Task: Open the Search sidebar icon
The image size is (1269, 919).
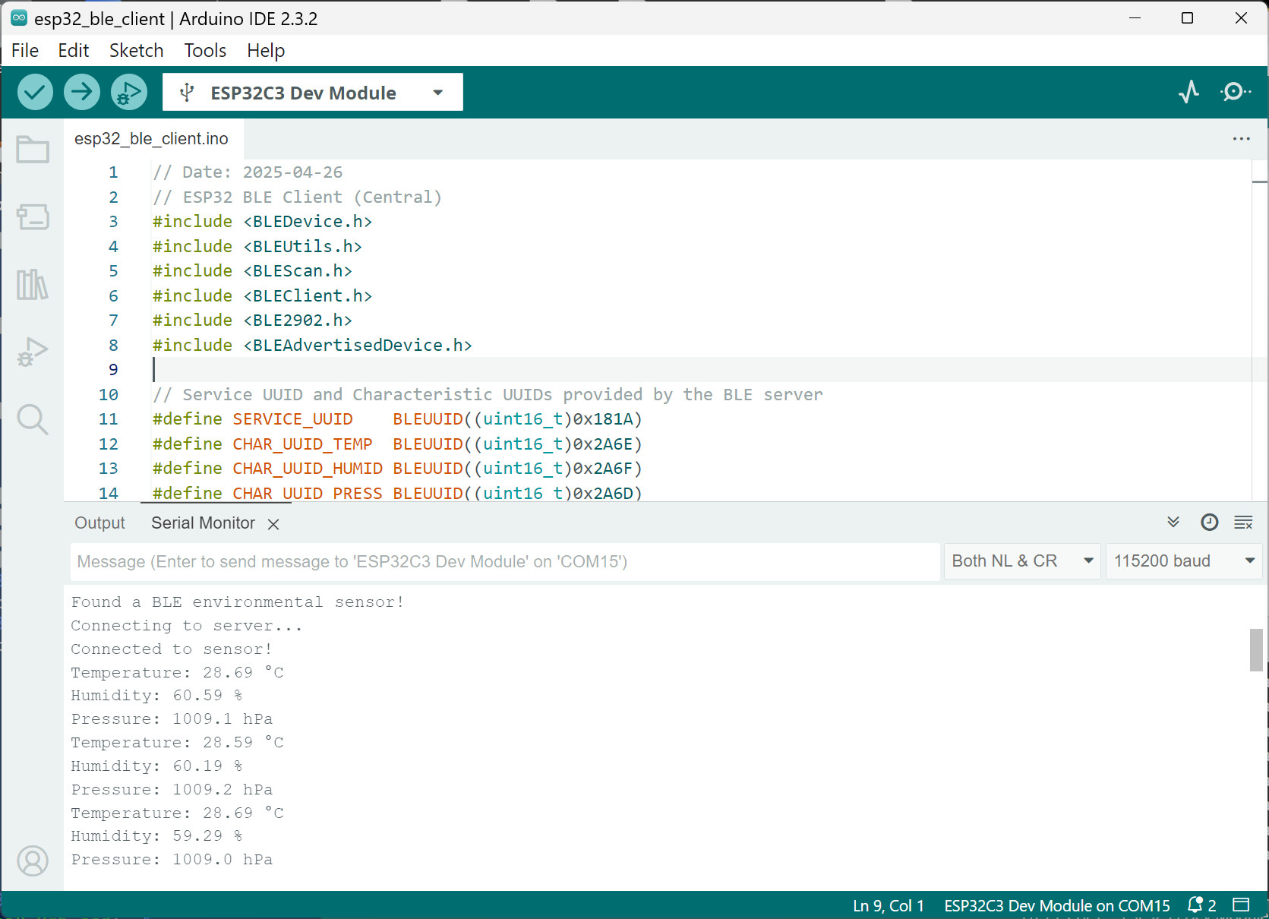Action: tap(33, 419)
